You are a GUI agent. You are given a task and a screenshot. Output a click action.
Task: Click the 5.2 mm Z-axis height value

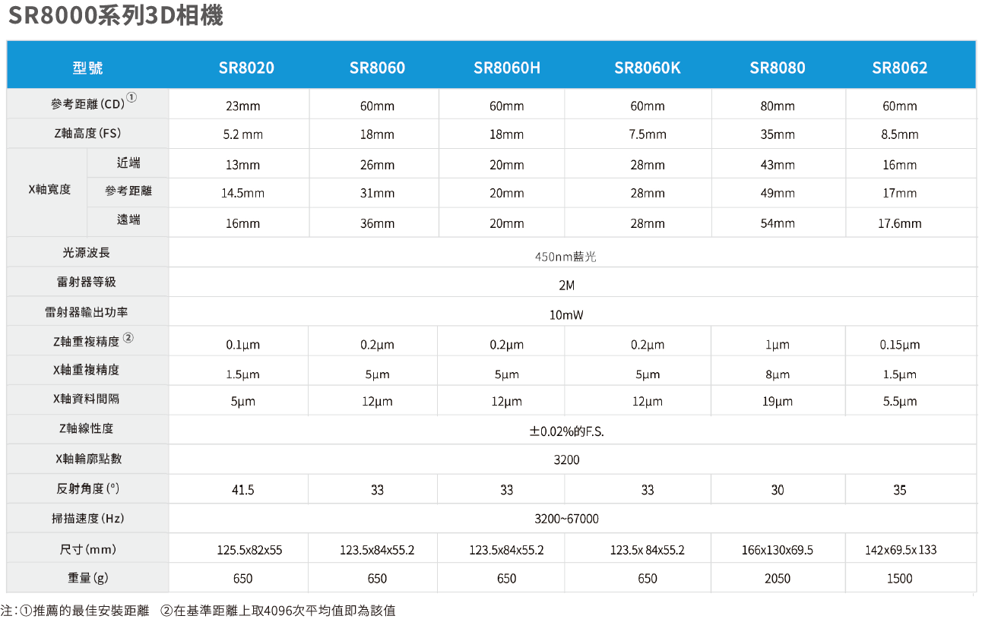tap(243, 135)
